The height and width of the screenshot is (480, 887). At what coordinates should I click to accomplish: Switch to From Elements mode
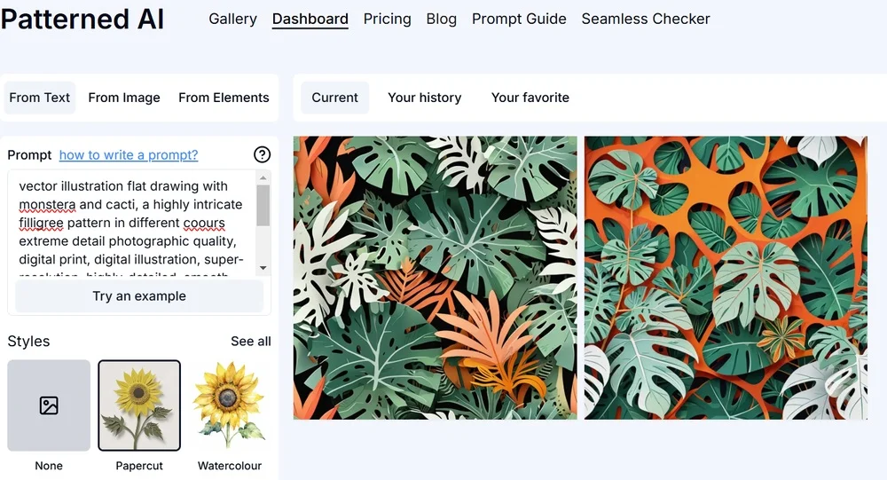point(224,98)
